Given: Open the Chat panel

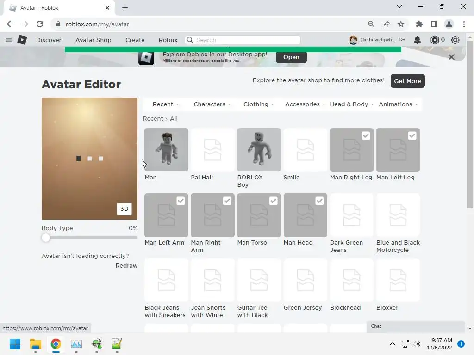Looking at the screenshot, I should pos(416,326).
